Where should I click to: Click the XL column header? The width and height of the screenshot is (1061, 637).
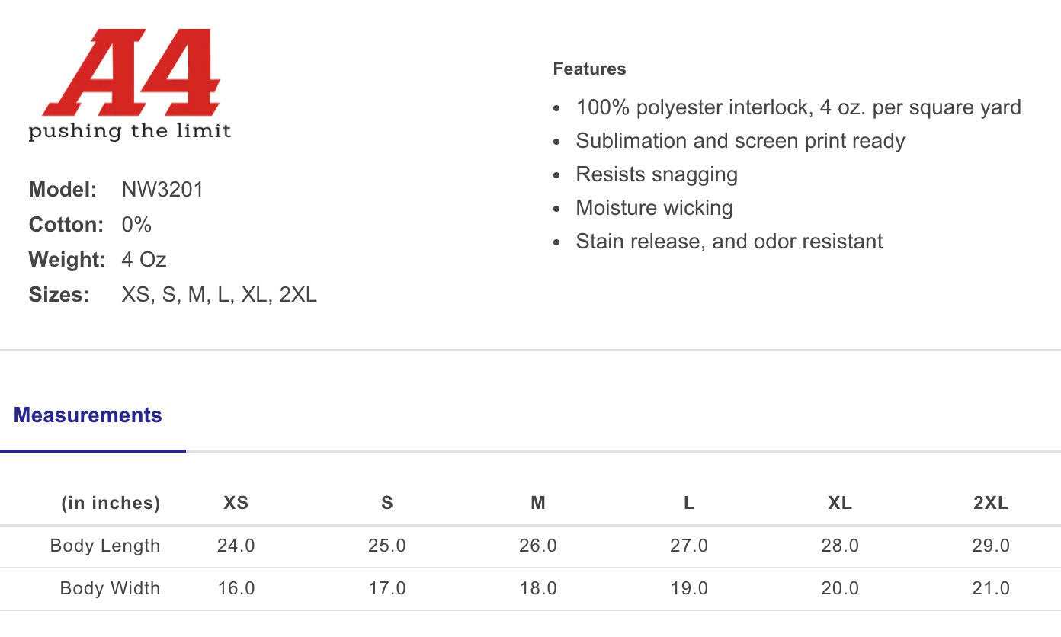click(x=840, y=503)
